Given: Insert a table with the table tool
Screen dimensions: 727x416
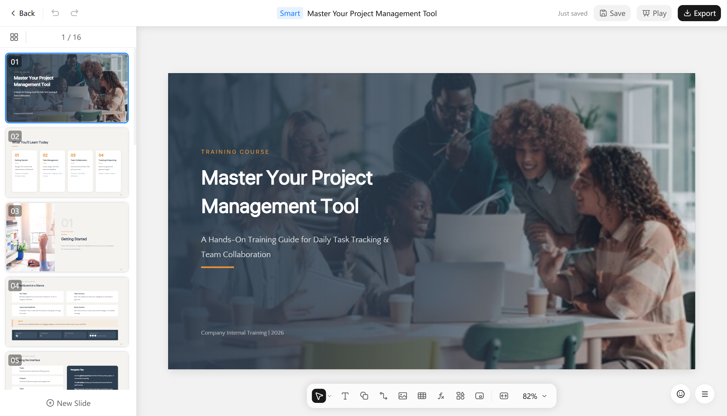Looking at the screenshot, I should click(422, 396).
